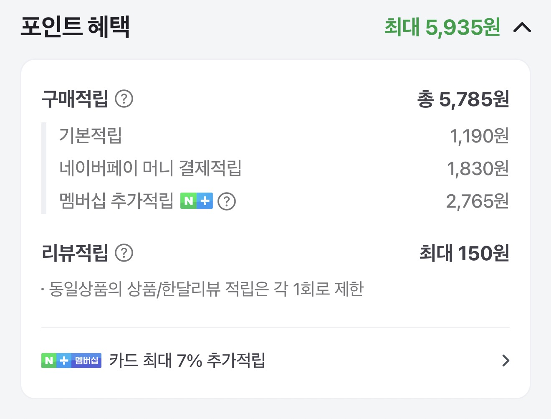
Task: Click the 멤버십 추가적립 label text
Action: 116,201
